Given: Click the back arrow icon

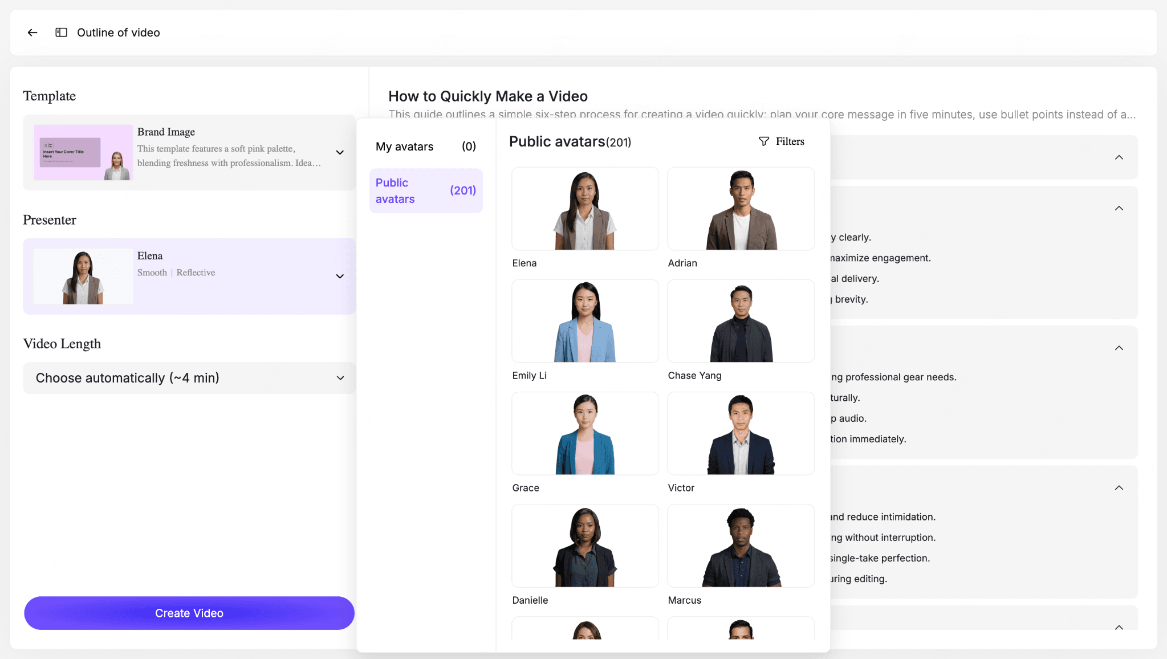Looking at the screenshot, I should pyautogui.click(x=32, y=32).
